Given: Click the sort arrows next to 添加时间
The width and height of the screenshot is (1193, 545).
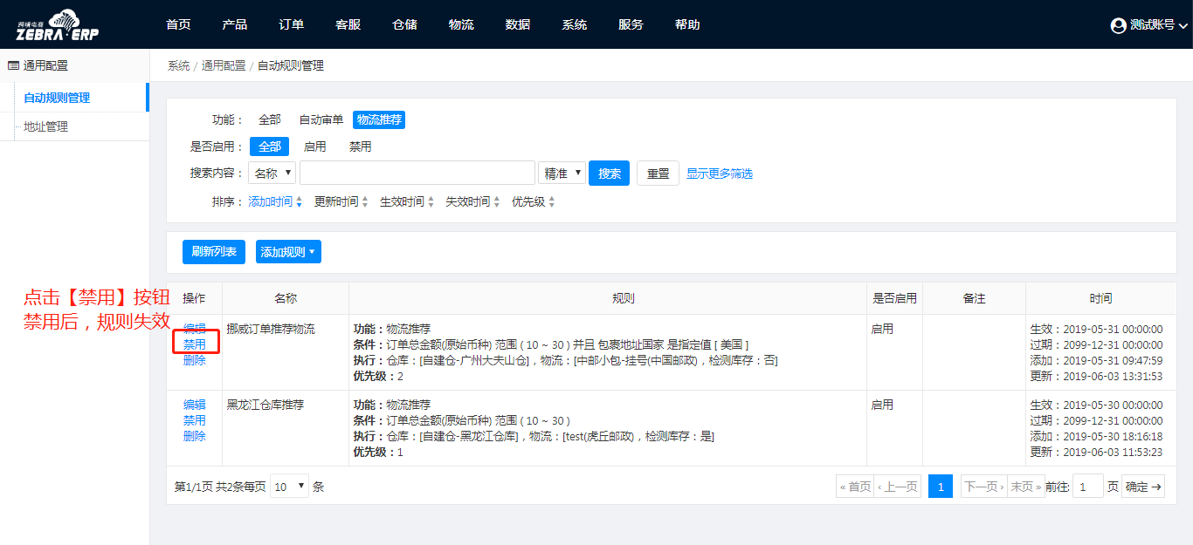Looking at the screenshot, I should (299, 202).
